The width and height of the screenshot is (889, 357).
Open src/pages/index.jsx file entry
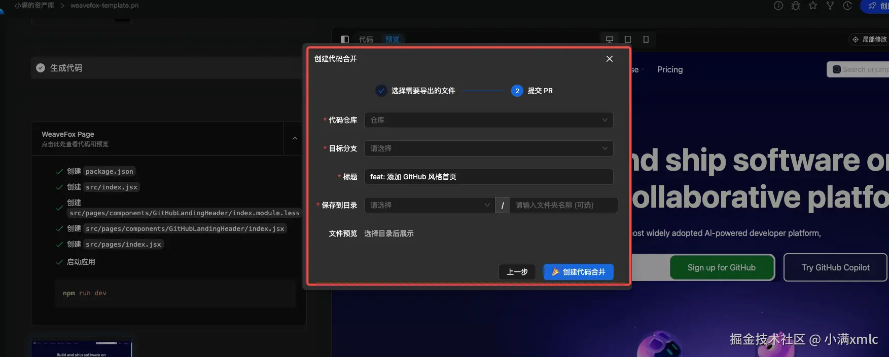tap(123, 245)
